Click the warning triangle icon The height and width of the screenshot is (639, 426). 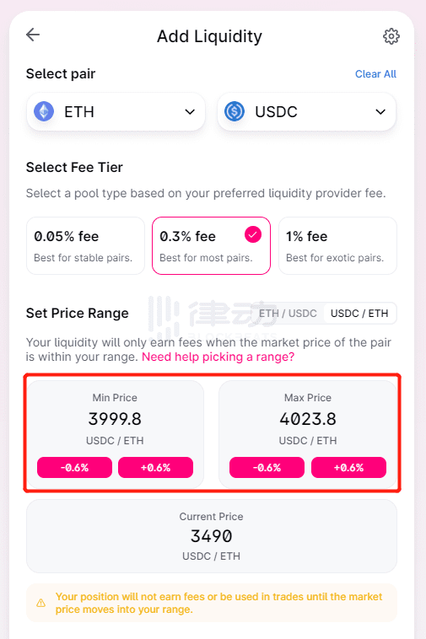(x=40, y=603)
